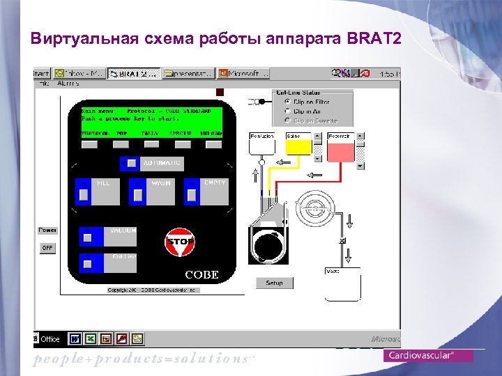Click the yellow Saline bag
The width and height of the screenshot is (502, 376).
pos(298,144)
